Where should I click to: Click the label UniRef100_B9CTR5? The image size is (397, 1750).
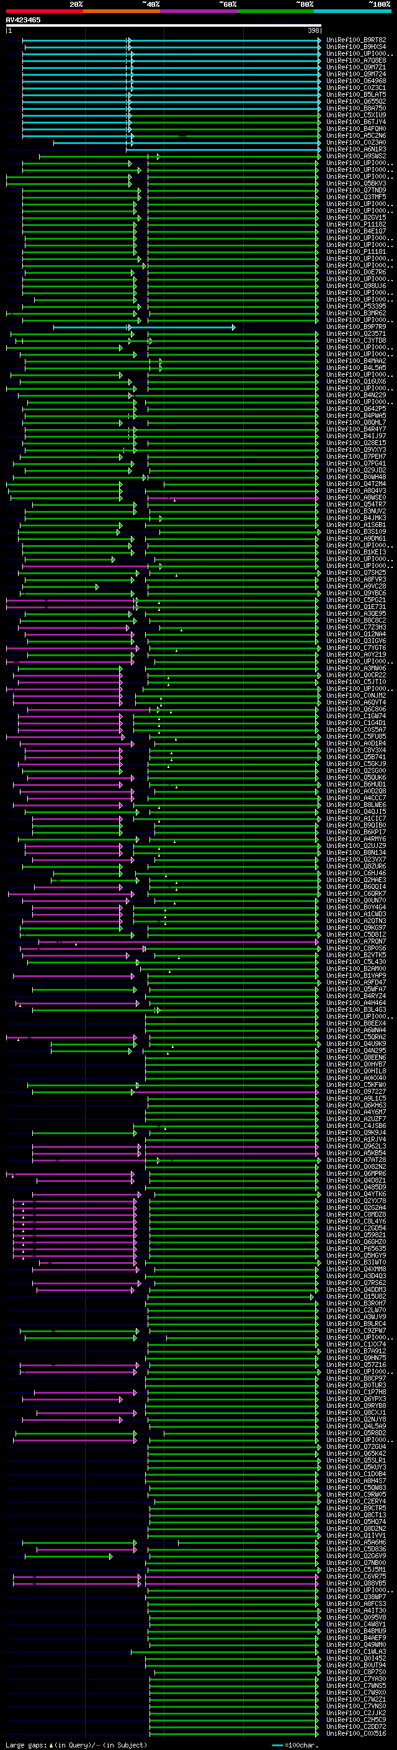(x=356, y=1508)
